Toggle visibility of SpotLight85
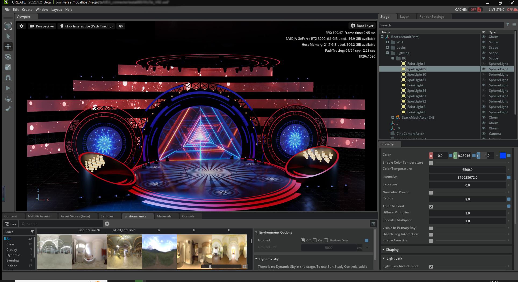The height and width of the screenshot is (282, 518). click(483, 69)
